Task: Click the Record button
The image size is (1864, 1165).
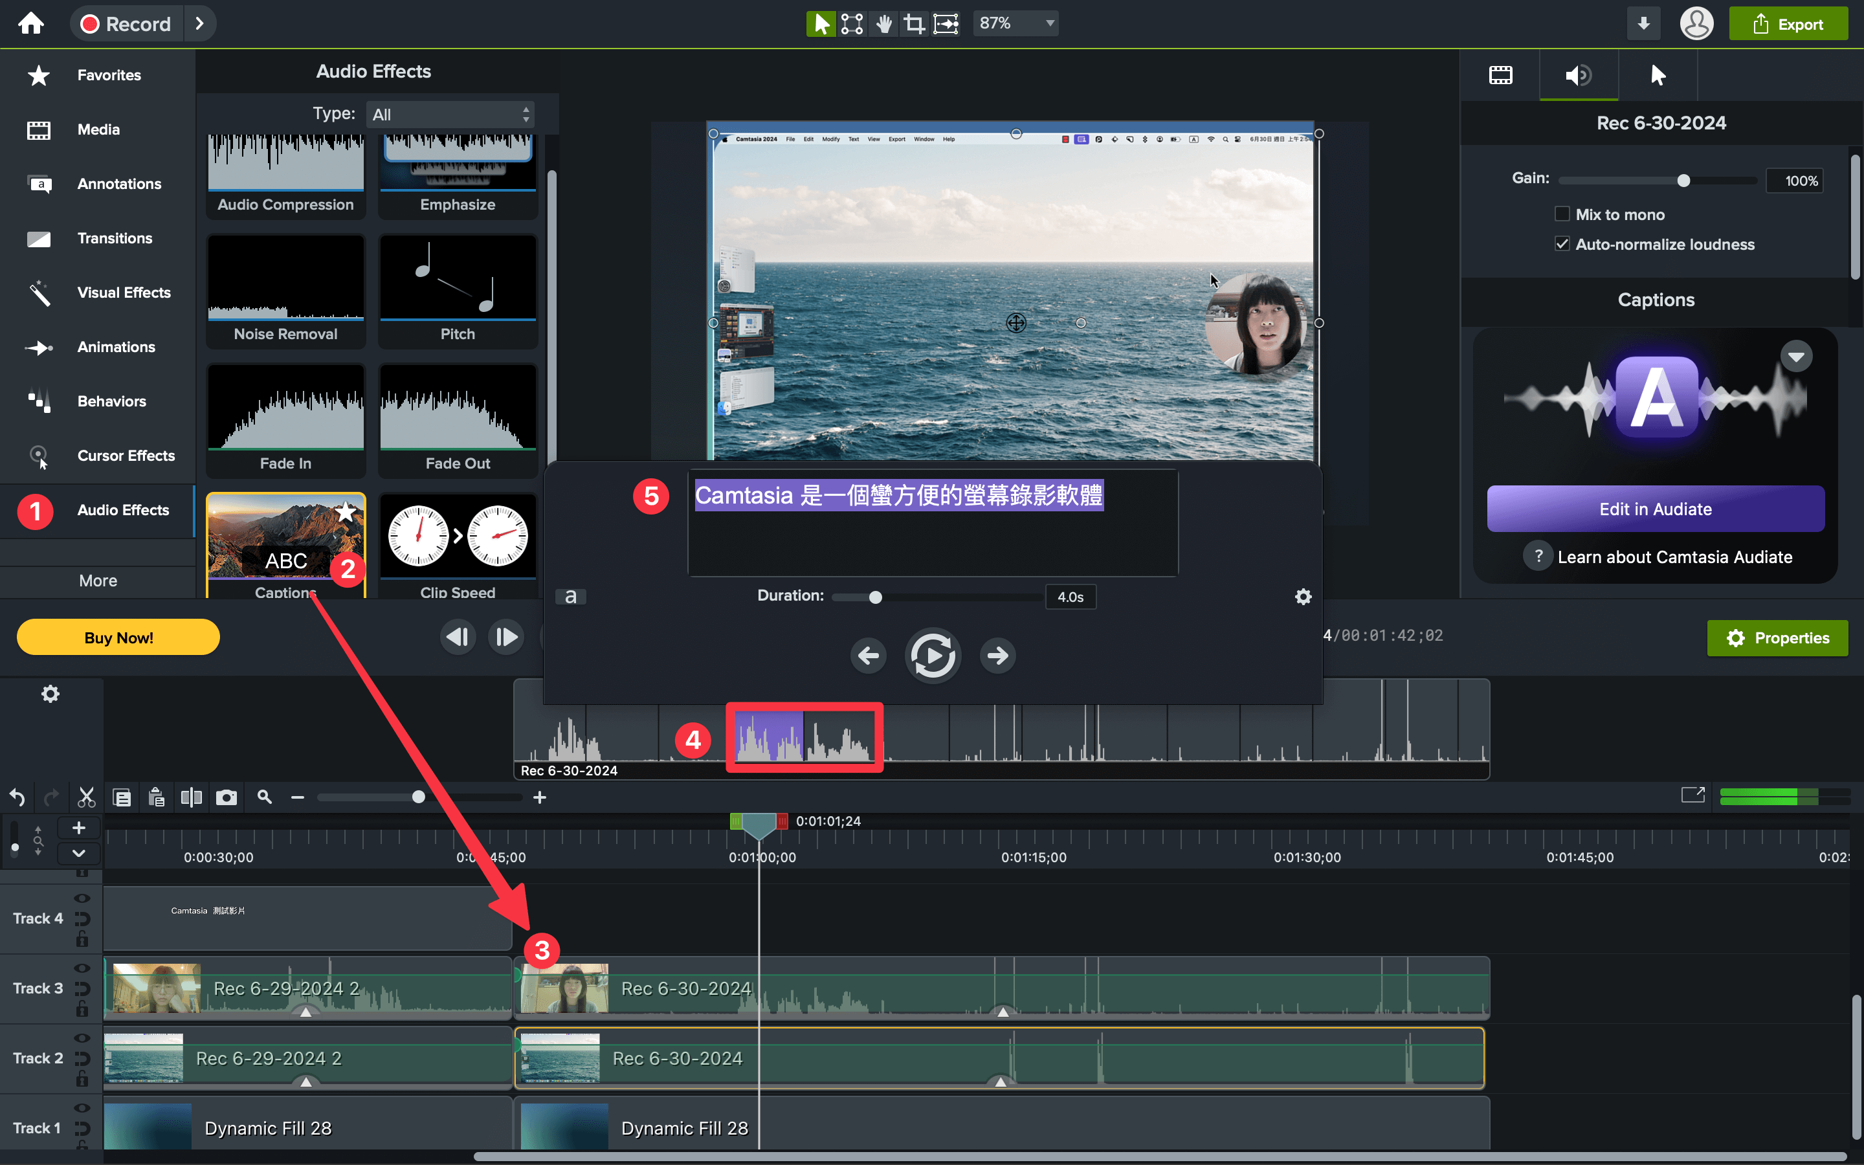Action: 126,23
